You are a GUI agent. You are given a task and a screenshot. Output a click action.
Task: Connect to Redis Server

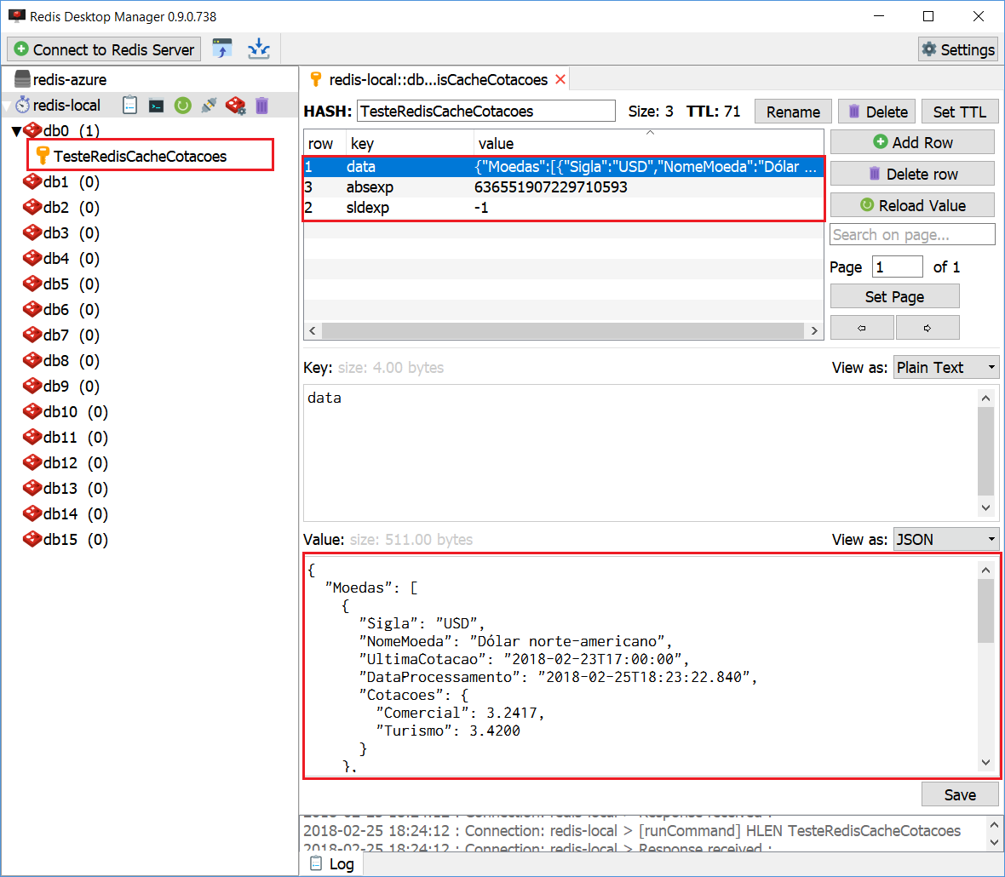click(x=103, y=49)
